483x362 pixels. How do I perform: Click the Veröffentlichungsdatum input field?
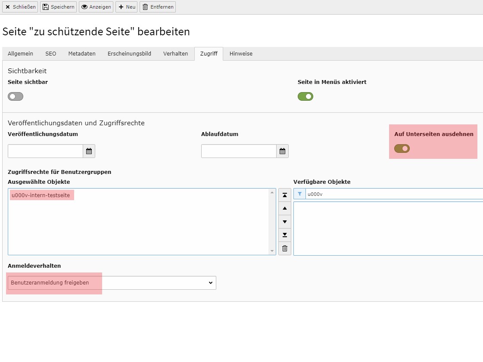(x=45, y=151)
